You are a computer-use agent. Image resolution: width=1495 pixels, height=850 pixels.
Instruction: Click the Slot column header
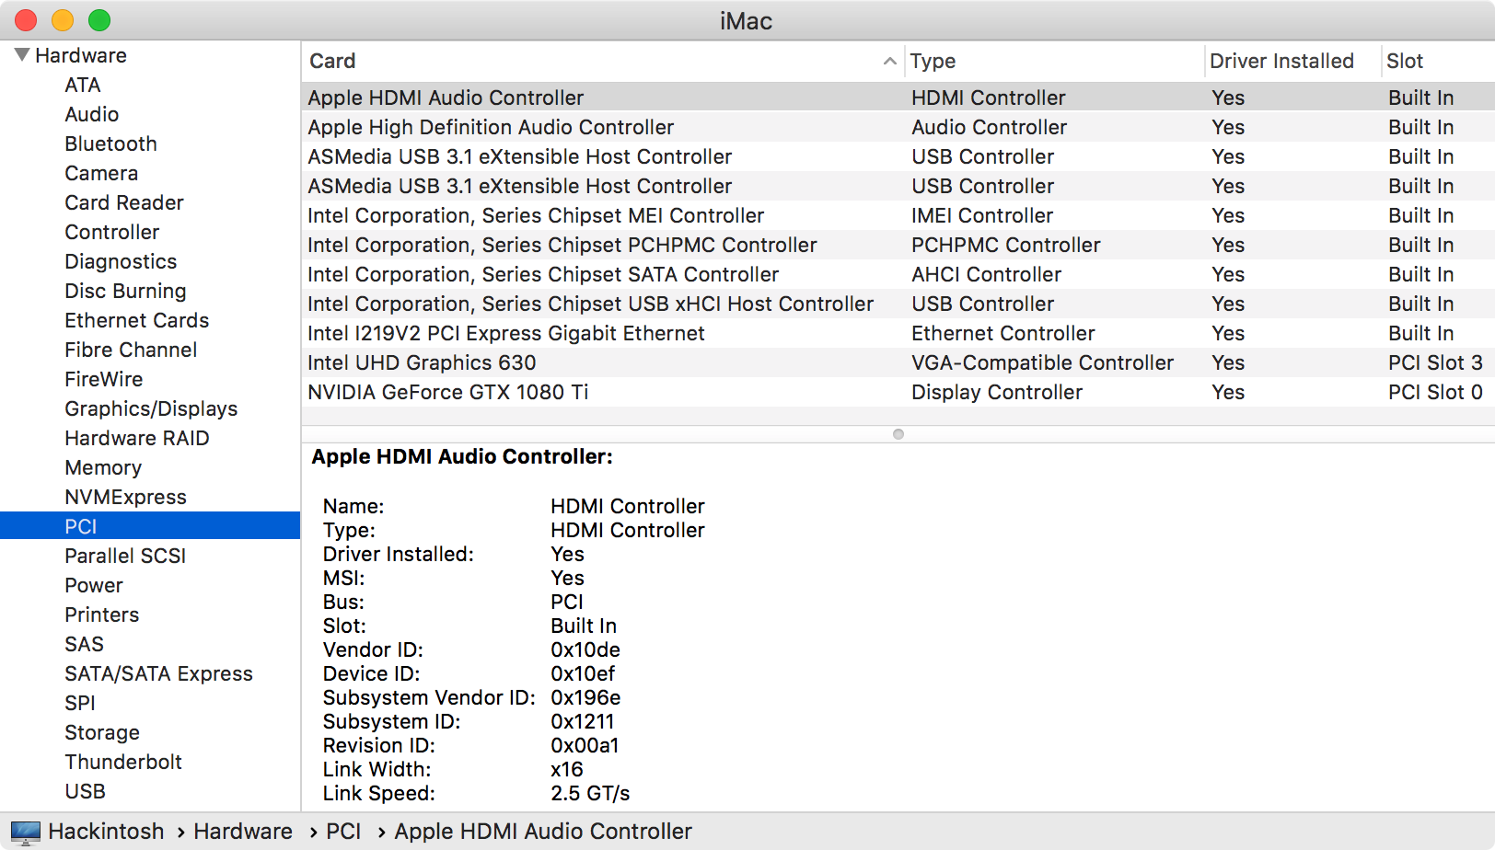pyautogui.click(x=1404, y=62)
